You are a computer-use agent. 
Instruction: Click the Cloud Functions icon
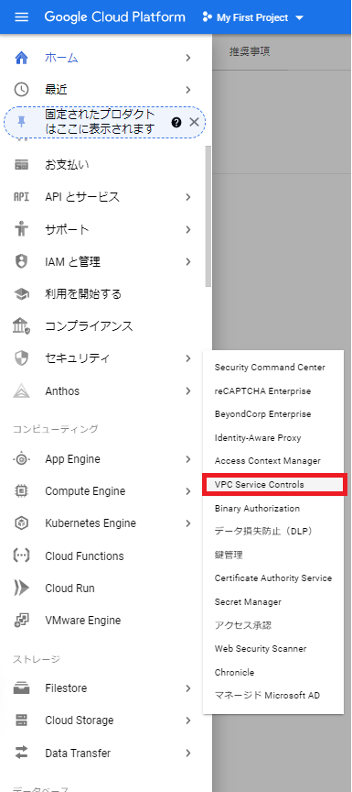(21, 555)
